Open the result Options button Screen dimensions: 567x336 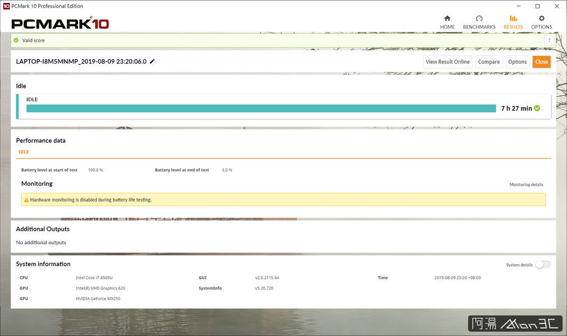(x=518, y=62)
